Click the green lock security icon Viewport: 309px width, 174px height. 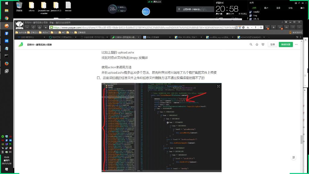point(51,27)
